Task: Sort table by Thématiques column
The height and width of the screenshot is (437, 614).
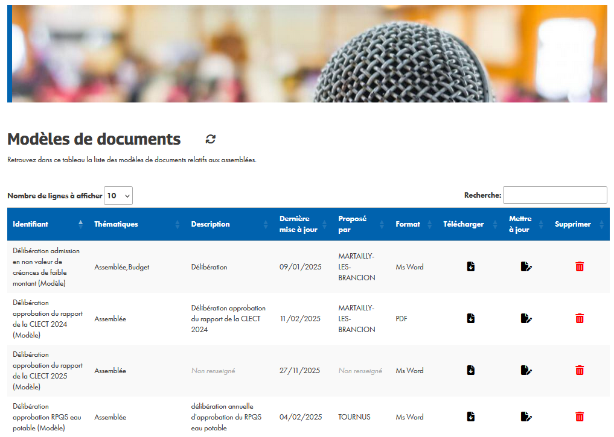Action: tap(136, 224)
